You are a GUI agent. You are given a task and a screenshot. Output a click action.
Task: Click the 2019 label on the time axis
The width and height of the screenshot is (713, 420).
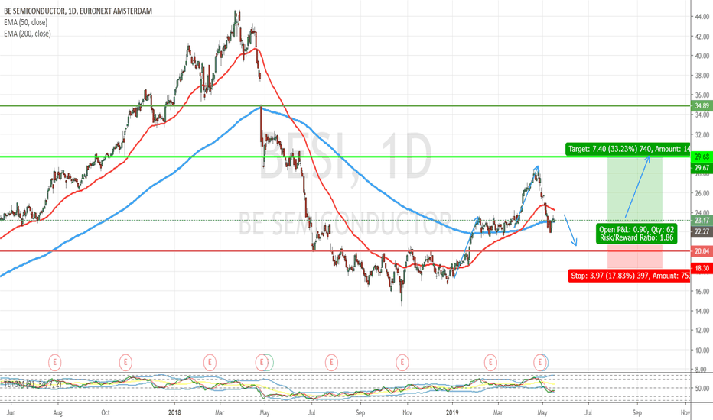pyautogui.click(x=452, y=412)
